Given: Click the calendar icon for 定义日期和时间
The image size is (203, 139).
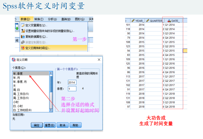Looking at the screenshot, I should click(x=23, y=48).
